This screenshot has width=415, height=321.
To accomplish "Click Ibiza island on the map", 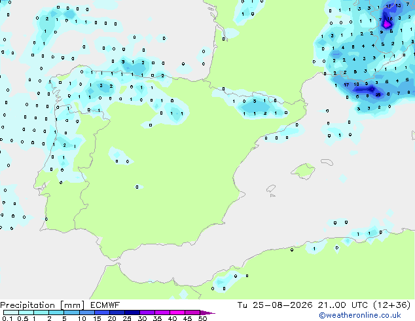I will click(x=271, y=189).
